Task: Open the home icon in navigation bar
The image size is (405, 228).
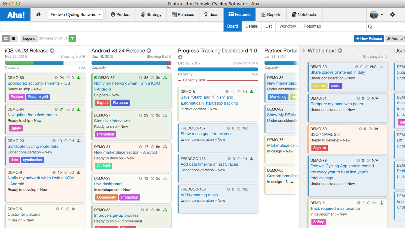Action: (x=38, y=14)
